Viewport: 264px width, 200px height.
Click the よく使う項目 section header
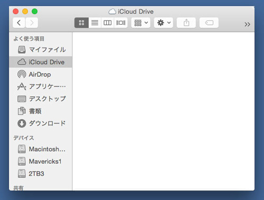pos(29,39)
